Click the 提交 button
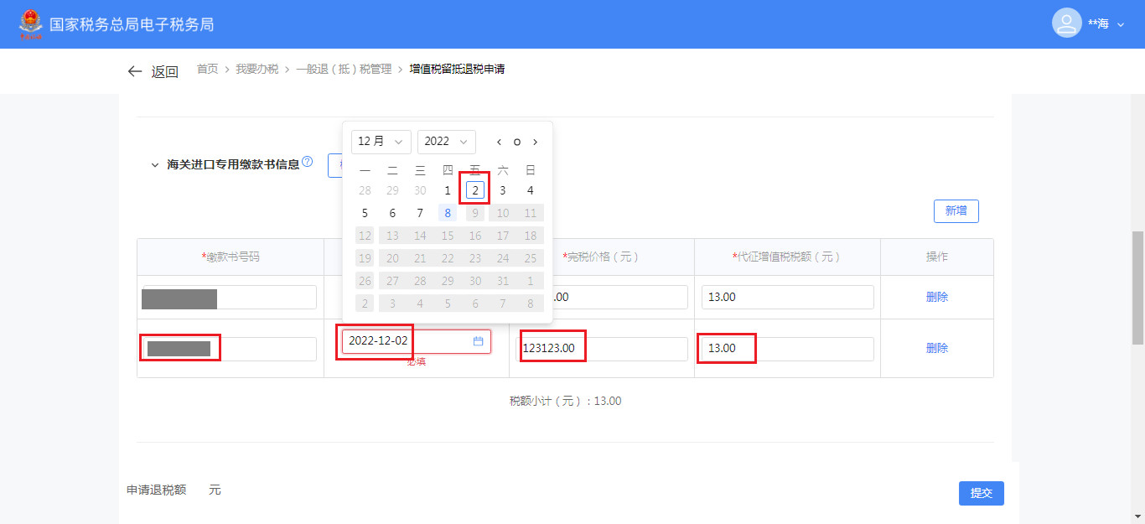Screen dimensions: 1145x524 tap(981, 493)
